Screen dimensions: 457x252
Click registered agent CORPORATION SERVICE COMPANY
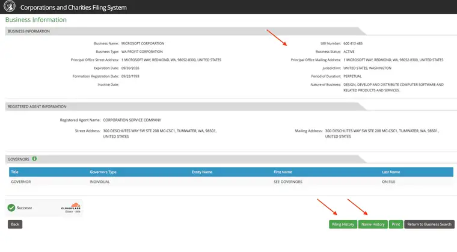tap(132, 120)
